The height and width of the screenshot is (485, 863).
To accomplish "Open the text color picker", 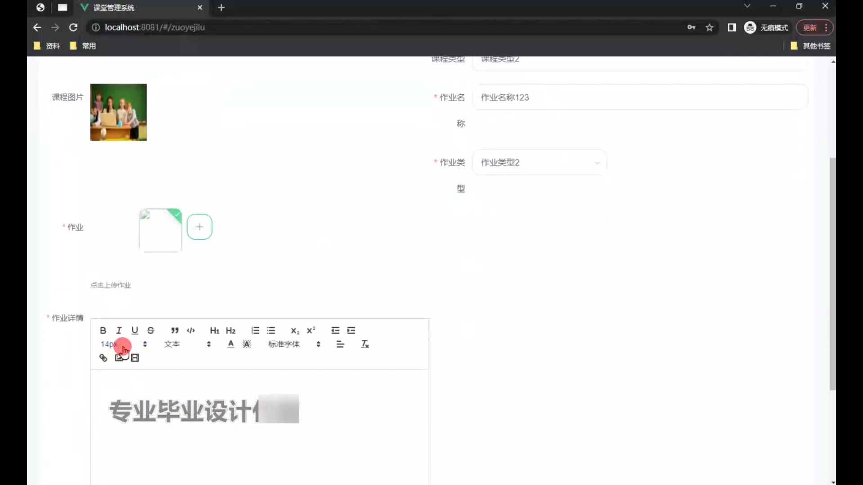I will pos(231,344).
